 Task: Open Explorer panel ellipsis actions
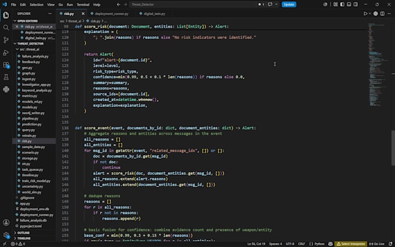pos(50,13)
